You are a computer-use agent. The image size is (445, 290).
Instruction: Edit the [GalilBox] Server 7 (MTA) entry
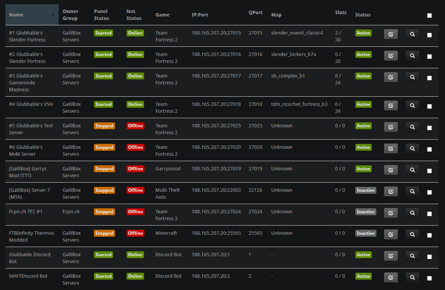point(391,191)
